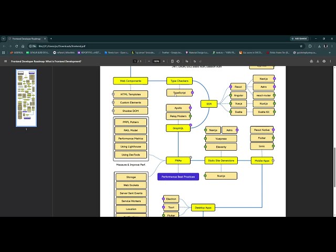The width and height of the screenshot is (336, 252).
Task: Click the Relay Modern node
Action: [x=178, y=116]
